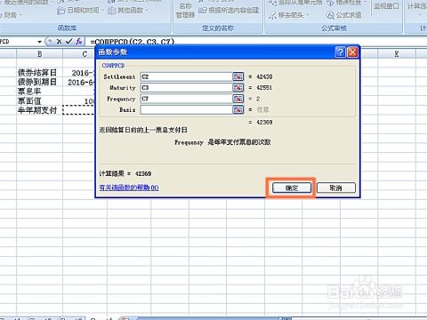Open the Name Box dropdown arrow
427x320 pixels.
click(x=39, y=42)
